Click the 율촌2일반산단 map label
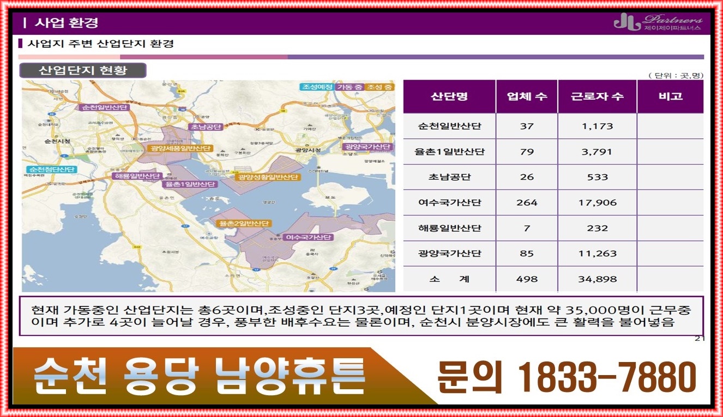 point(243,224)
